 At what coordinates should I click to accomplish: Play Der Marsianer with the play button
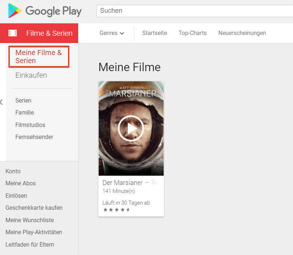131,128
